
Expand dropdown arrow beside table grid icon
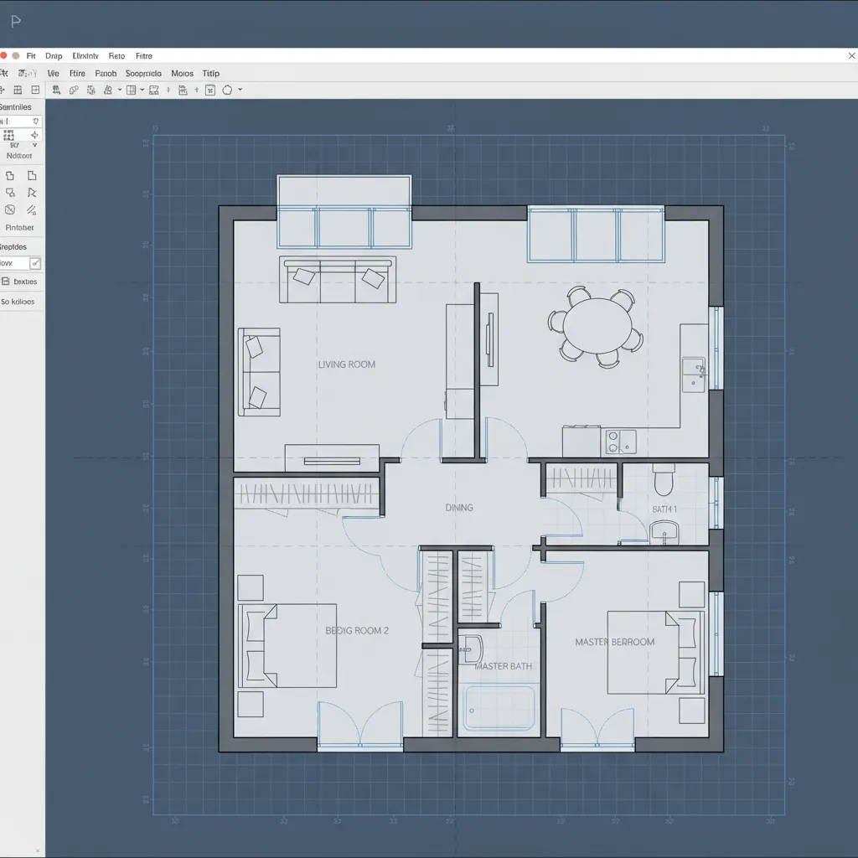click(142, 89)
